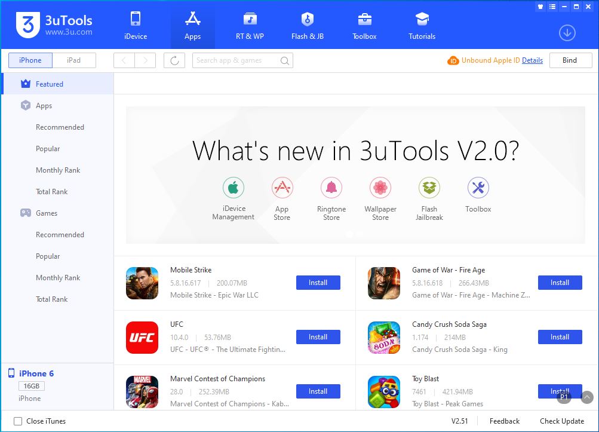599x432 pixels.
Task: Open the UFC app icon
Action: [x=142, y=338]
